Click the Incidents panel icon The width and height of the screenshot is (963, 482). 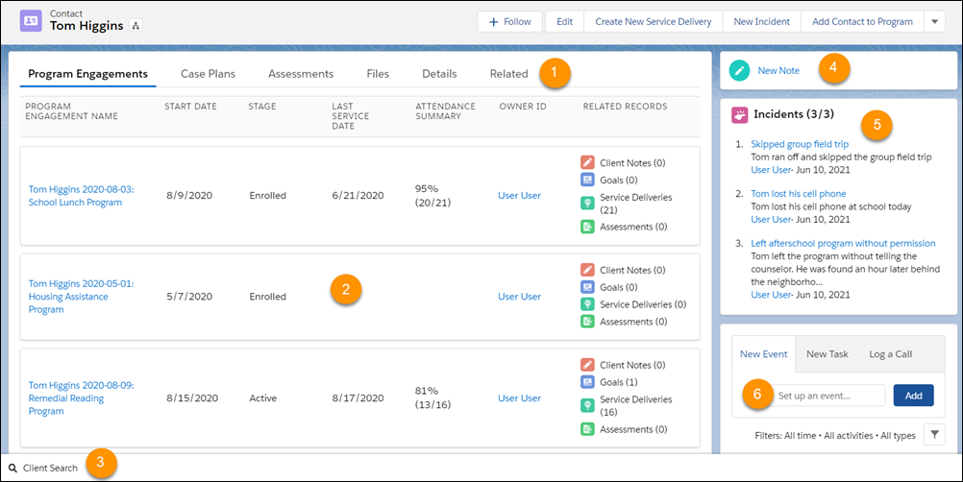(x=739, y=114)
